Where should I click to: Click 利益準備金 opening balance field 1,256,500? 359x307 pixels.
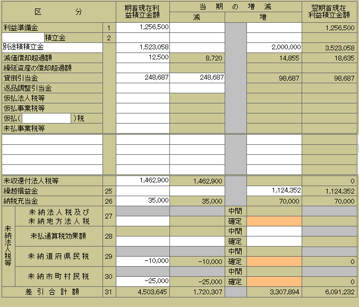(143, 28)
